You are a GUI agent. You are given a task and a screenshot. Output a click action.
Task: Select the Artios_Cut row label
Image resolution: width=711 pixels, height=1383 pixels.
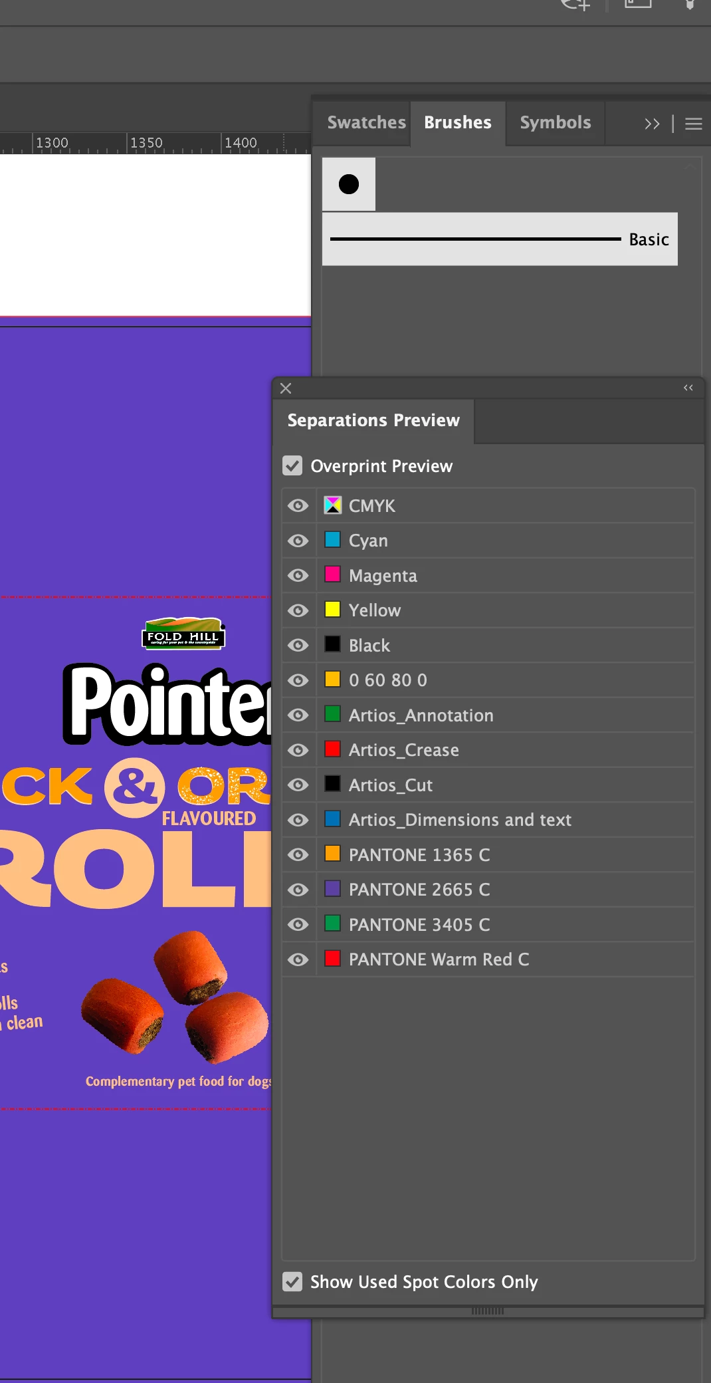coord(391,785)
